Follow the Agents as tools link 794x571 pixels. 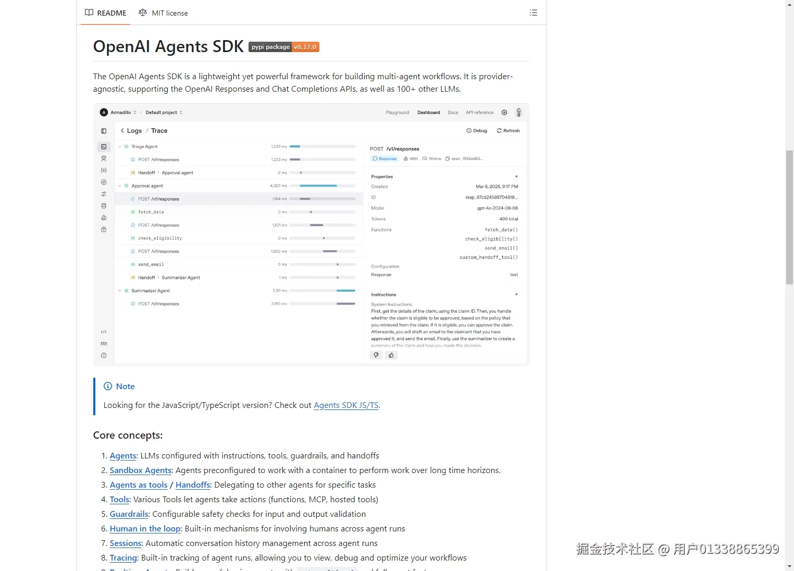pos(139,485)
